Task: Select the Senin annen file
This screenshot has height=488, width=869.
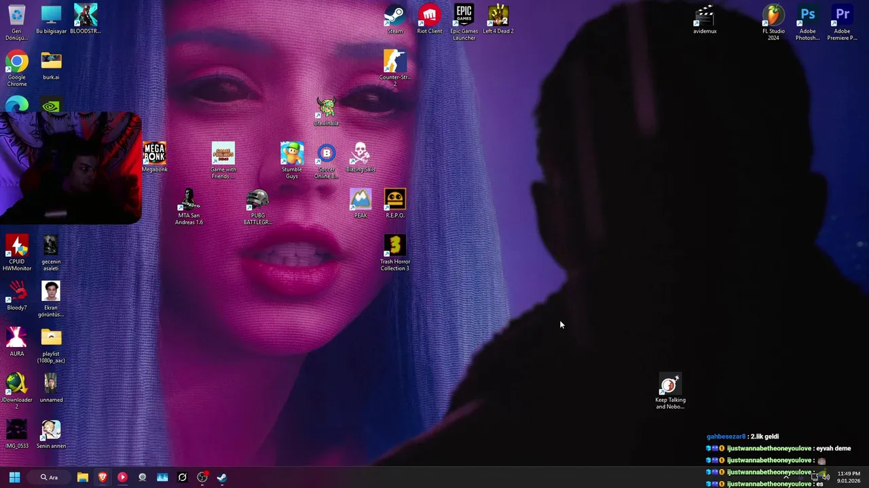Action: tap(51, 434)
